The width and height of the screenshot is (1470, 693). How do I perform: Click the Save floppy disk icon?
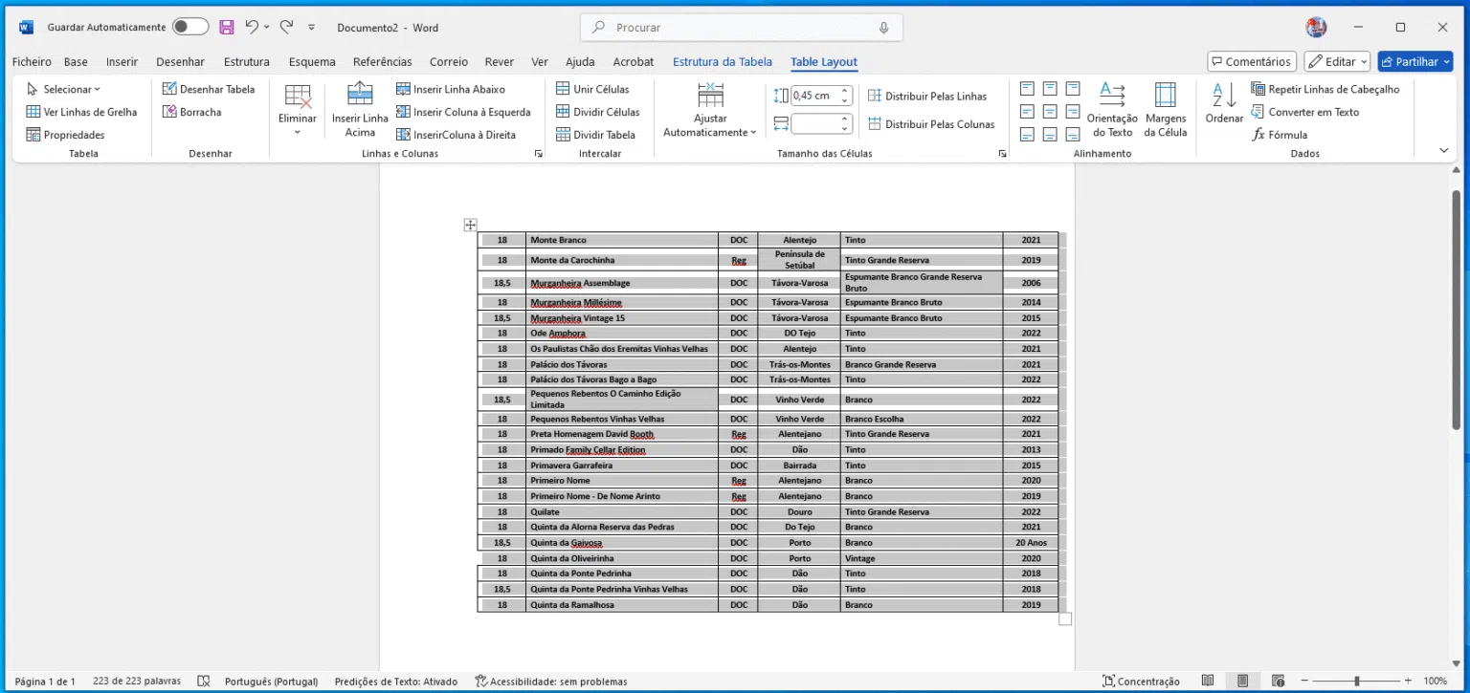coord(226,27)
